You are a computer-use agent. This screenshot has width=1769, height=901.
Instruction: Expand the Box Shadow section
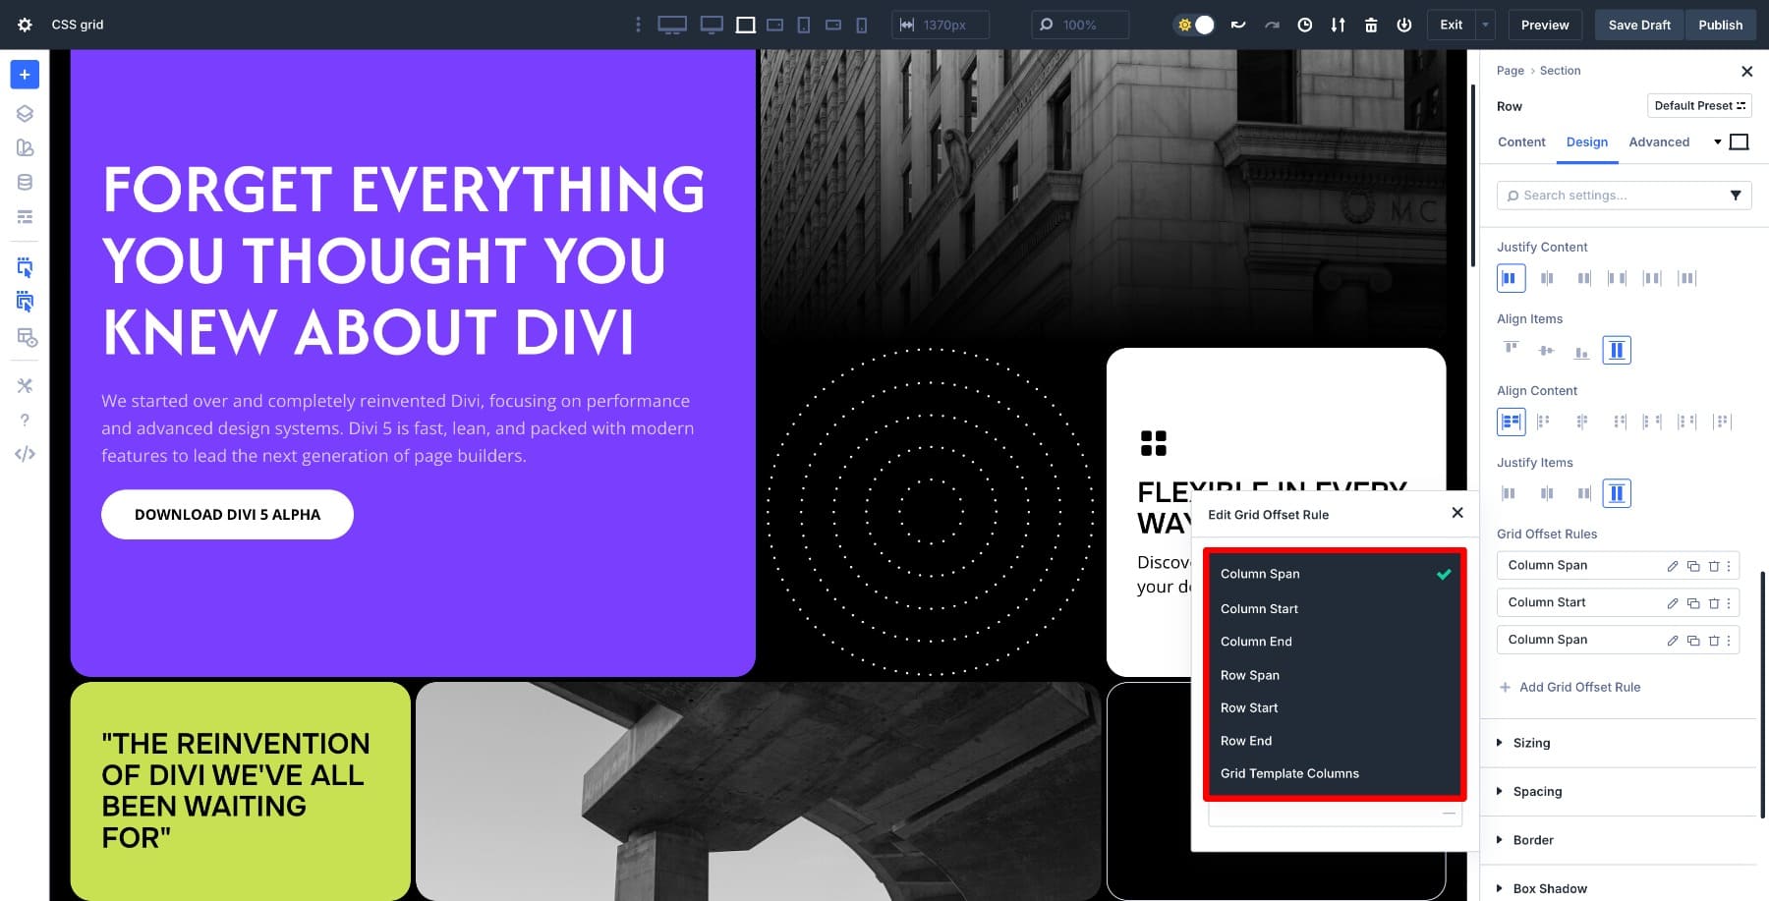click(1549, 888)
